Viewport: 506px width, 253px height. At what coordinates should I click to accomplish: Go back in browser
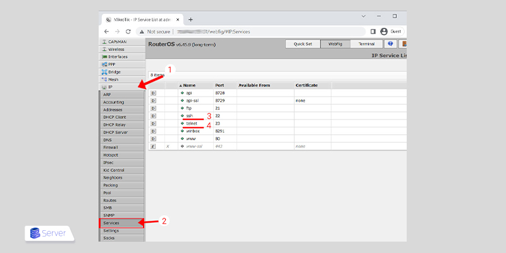[x=106, y=32]
